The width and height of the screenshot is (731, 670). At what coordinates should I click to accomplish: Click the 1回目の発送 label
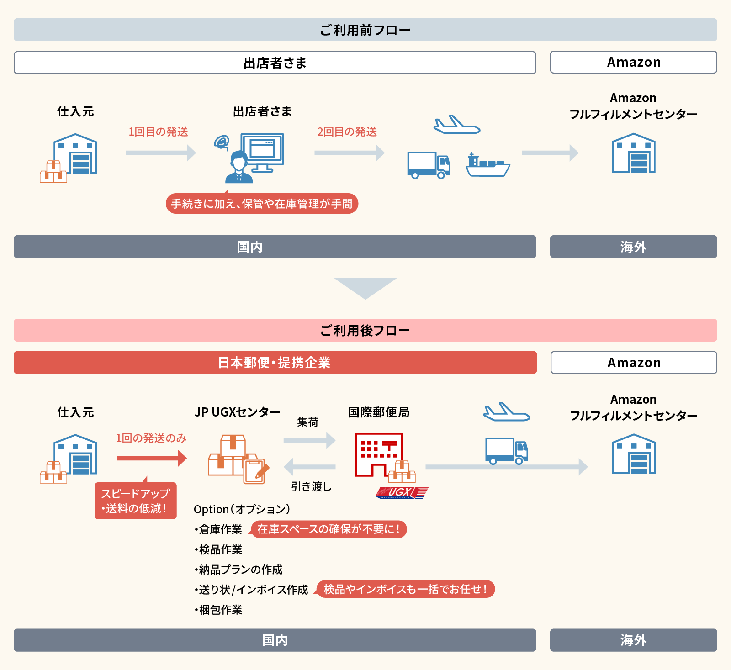[159, 132]
